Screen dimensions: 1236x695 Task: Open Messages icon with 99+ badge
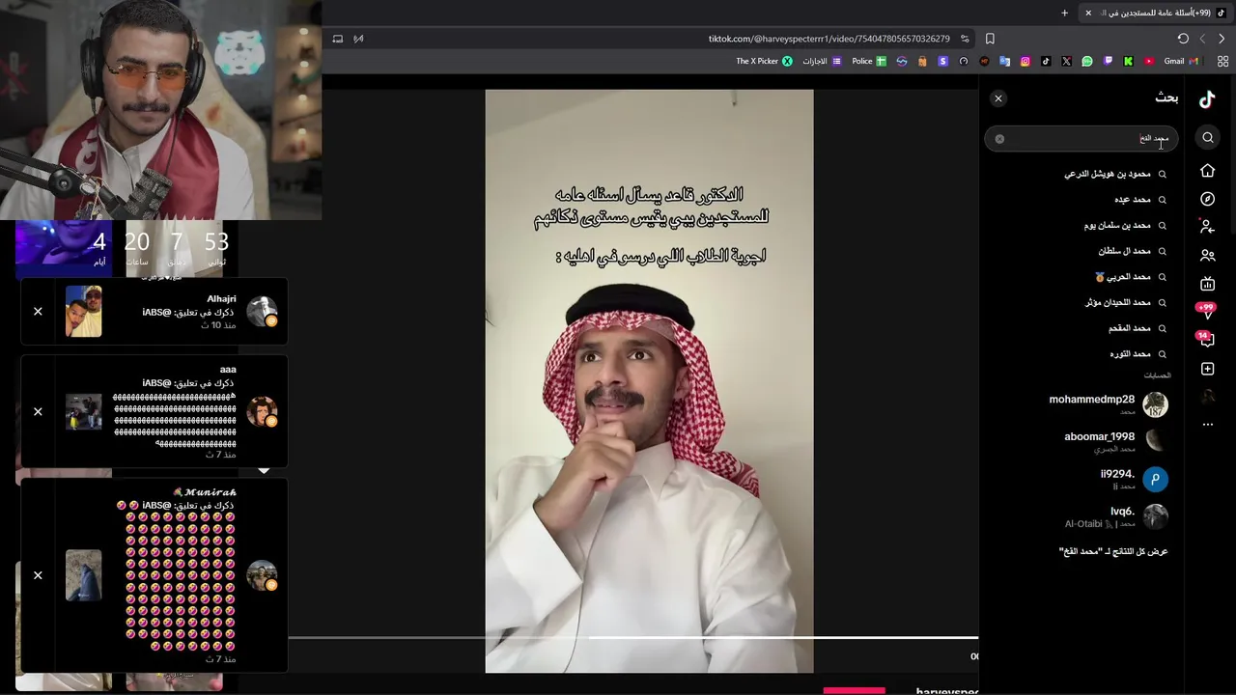click(1206, 311)
